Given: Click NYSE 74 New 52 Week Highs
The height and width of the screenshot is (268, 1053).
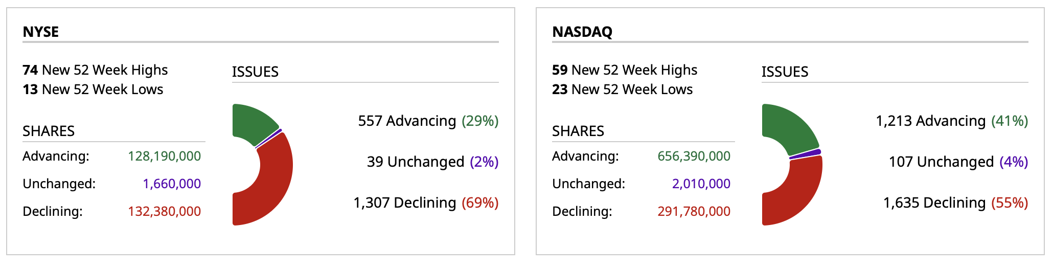Looking at the screenshot, I should pos(95,70).
